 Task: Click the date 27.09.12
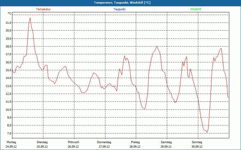pyautogui.click(x=104, y=147)
